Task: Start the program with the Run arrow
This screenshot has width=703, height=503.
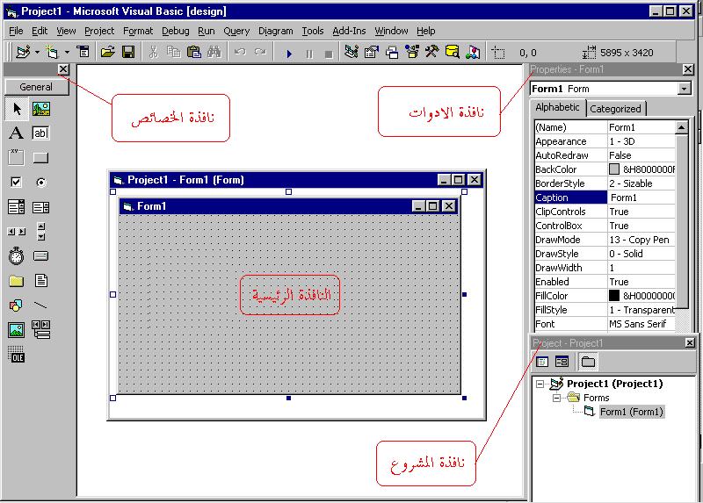Action: point(289,54)
